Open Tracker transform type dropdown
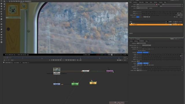Viewport: 185px width, 104px height. click(x=141, y=43)
